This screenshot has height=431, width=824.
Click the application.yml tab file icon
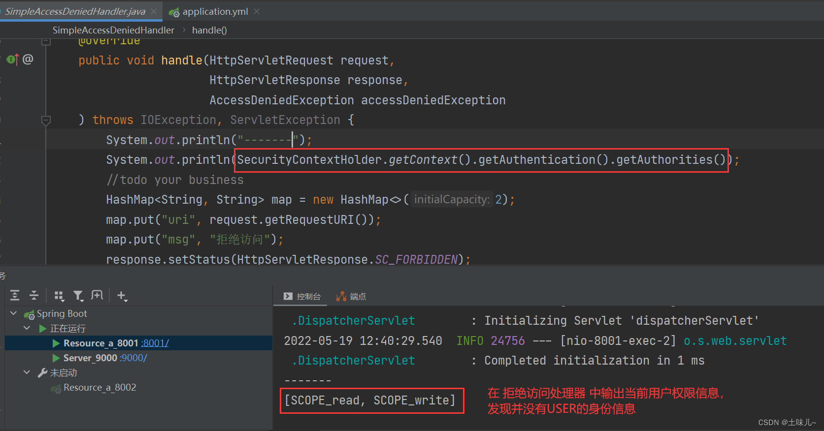[x=174, y=12]
